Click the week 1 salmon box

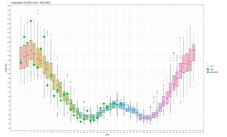coord(21,58)
